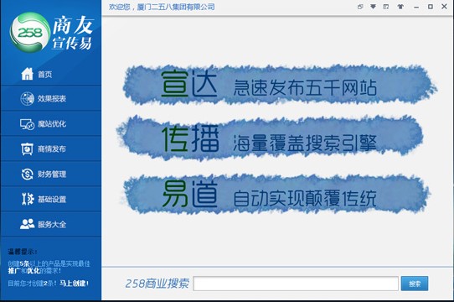Image resolution: width=454 pixels, height=302 pixels.
Task: Open the 效果报表 globe icon
Action: [27, 99]
